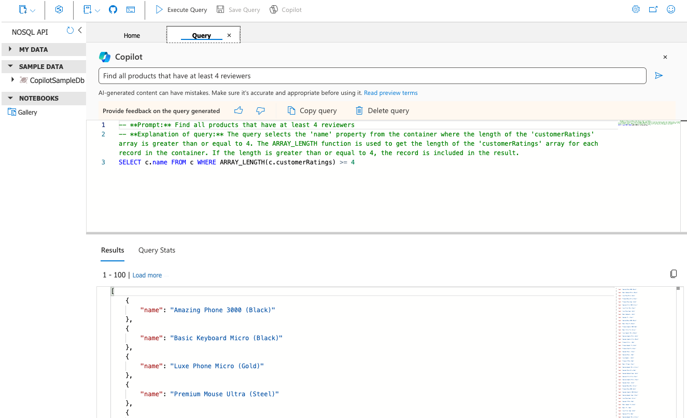This screenshot has width=687, height=418.
Task: Open the terminal shell icon
Action: coord(131,9)
